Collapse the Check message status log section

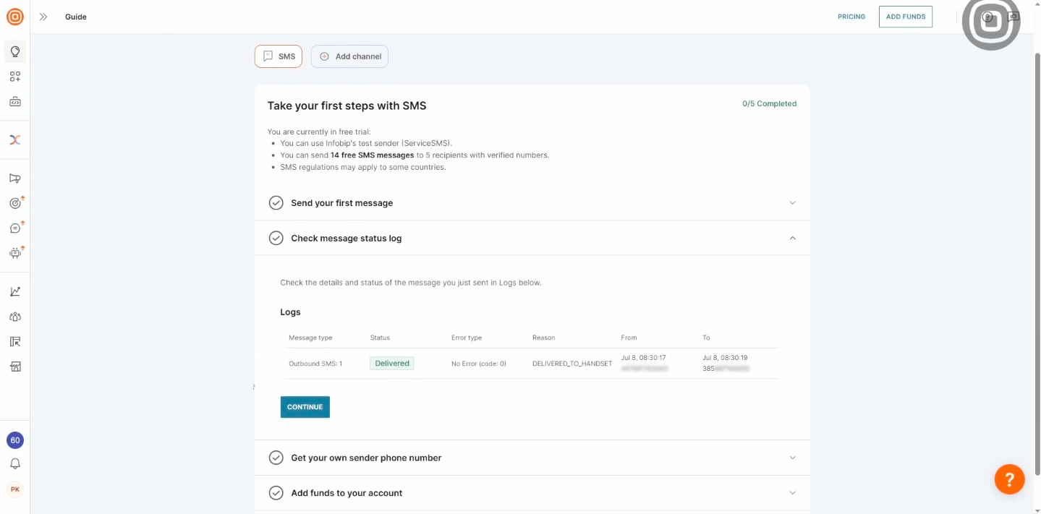tap(792, 238)
